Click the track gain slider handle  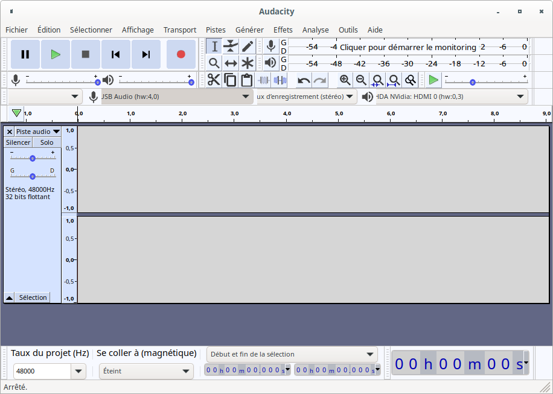click(x=33, y=159)
